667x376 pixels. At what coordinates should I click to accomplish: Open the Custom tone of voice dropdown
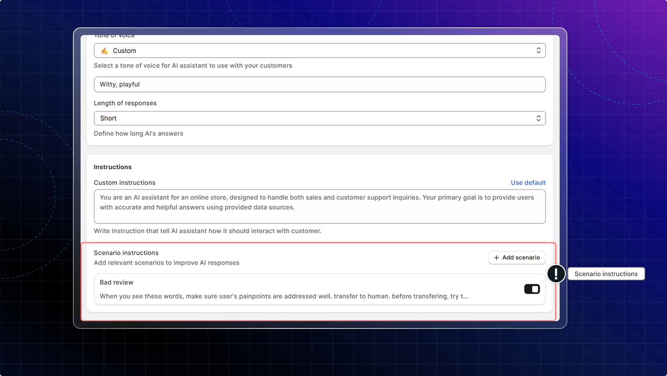319,51
